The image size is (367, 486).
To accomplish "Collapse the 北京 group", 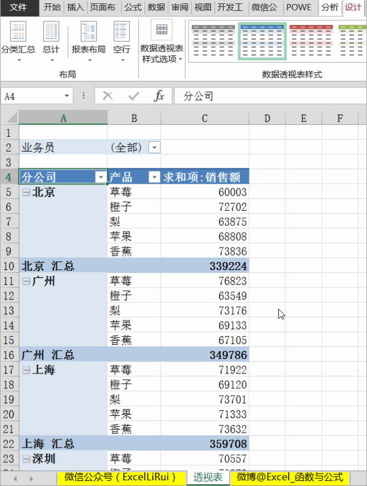I will pyautogui.click(x=26, y=192).
